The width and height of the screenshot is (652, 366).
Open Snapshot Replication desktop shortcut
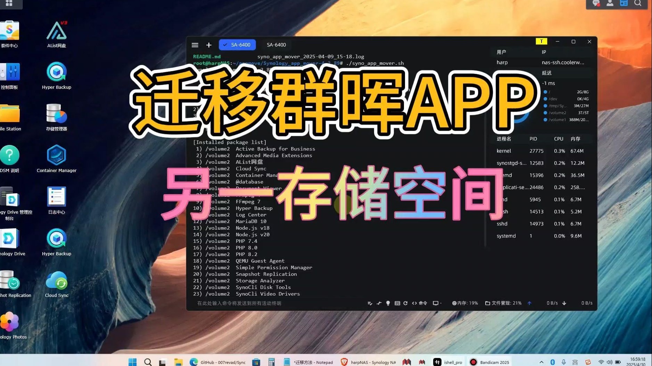[16, 284]
